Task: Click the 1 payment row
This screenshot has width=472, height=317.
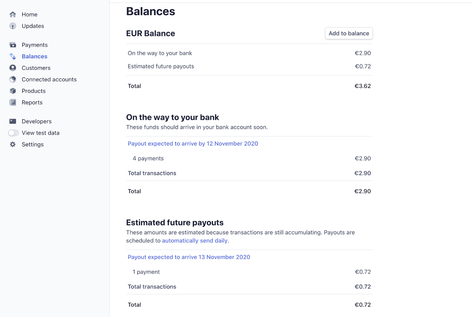Action: 146,272
